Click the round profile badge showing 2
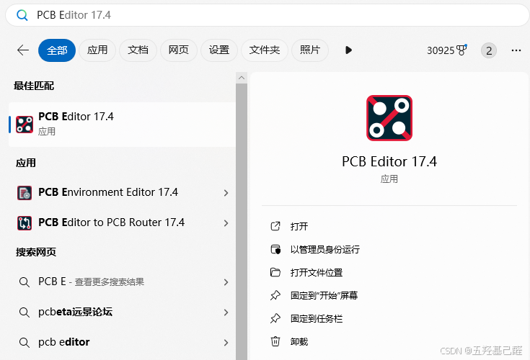The height and width of the screenshot is (360, 530). 489,50
